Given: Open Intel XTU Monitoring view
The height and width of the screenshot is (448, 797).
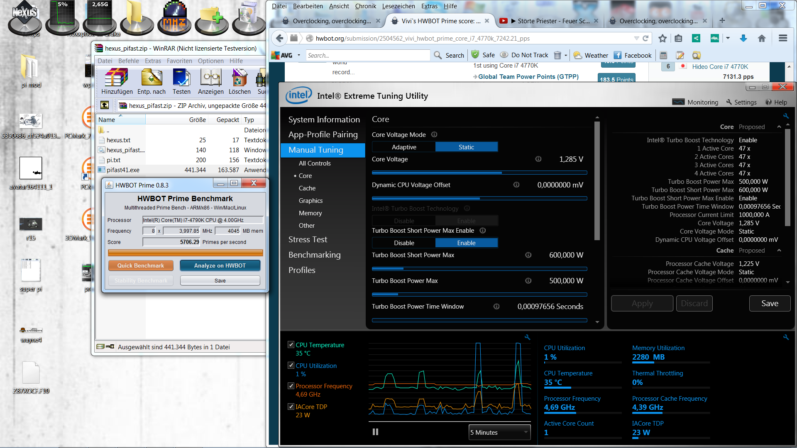Looking at the screenshot, I should click(x=695, y=102).
